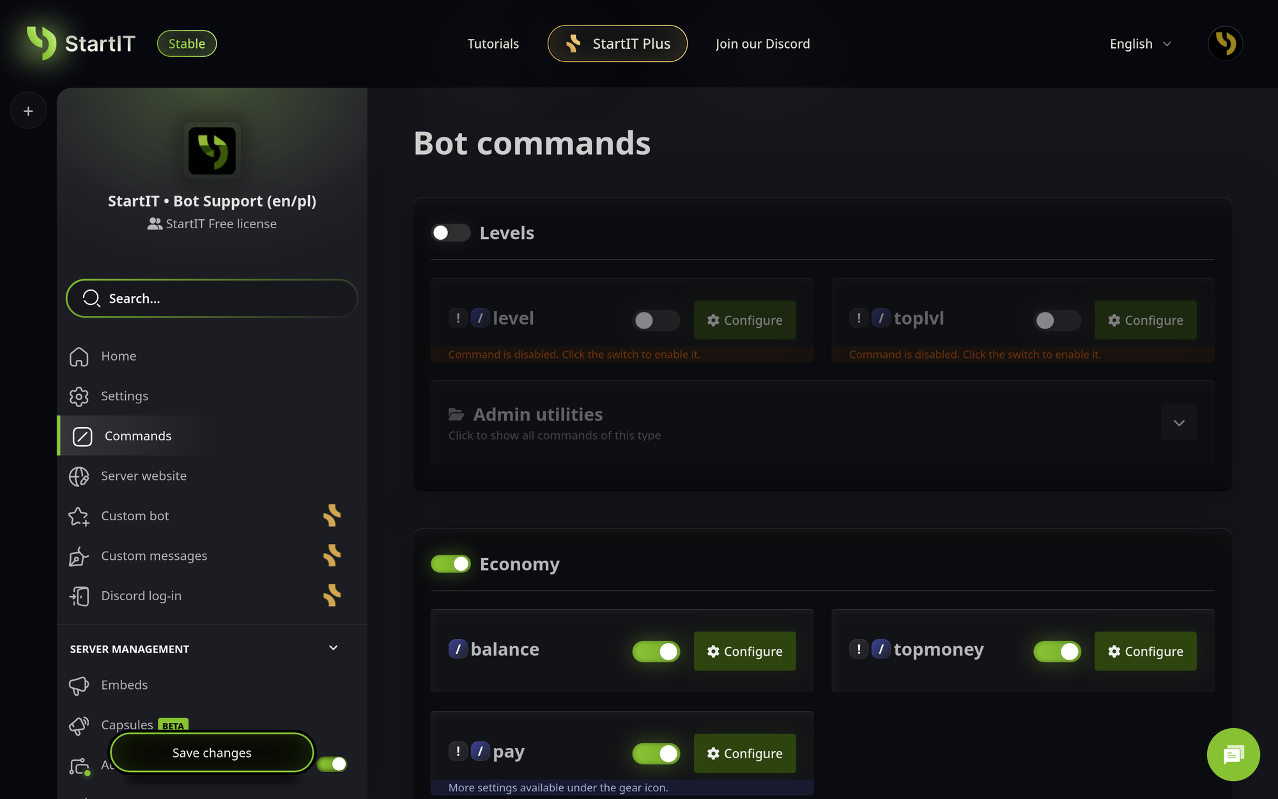1278x799 pixels.
Task: Click the StartIT logo in header
Action: [x=81, y=43]
